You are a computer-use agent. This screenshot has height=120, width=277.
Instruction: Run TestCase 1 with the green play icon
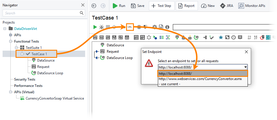point(95,27)
